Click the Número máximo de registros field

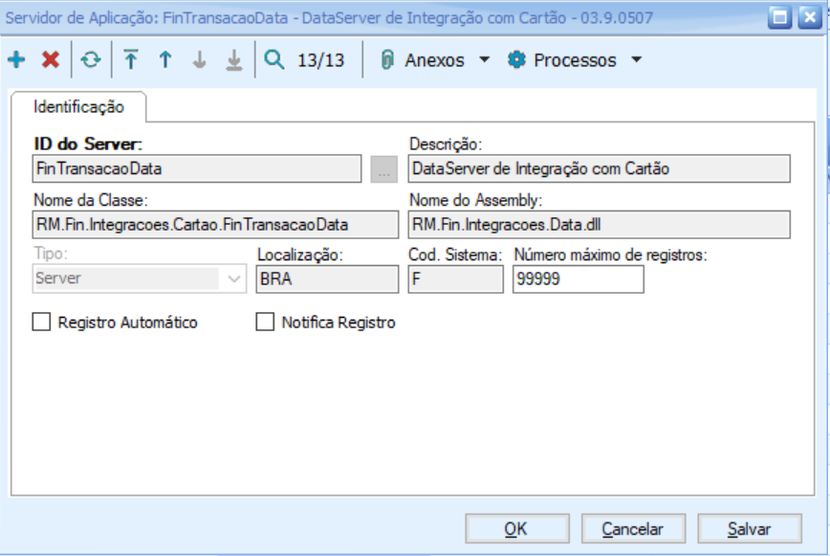(578, 279)
